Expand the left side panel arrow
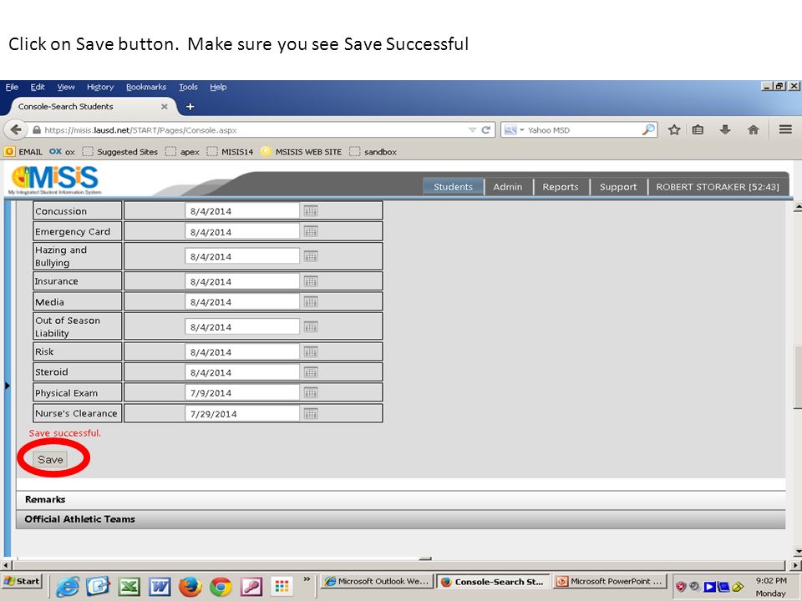Viewport: 802px width, 601px height. pos(8,386)
